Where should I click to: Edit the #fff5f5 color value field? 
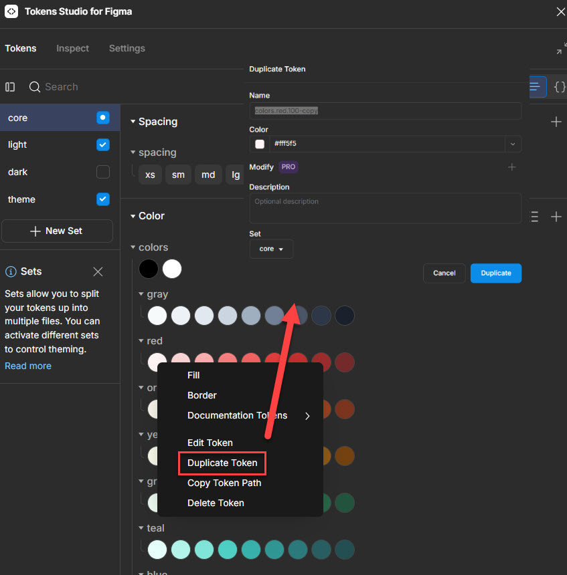pyautogui.click(x=388, y=144)
